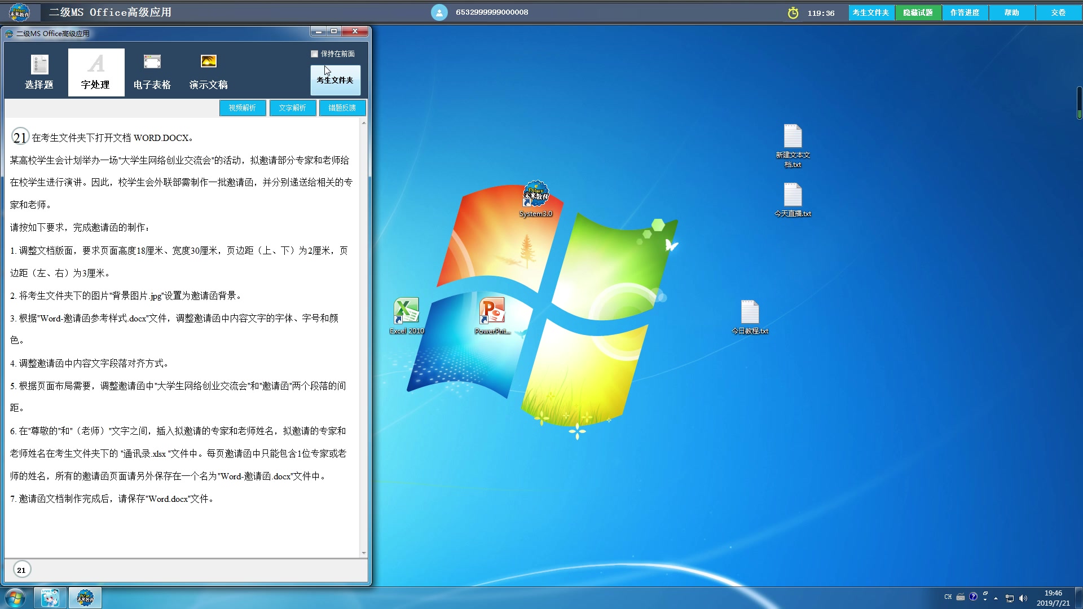Open the 电子表格 spreadsheet section
This screenshot has width=1083, height=609.
pyautogui.click(x=152, y=72)
